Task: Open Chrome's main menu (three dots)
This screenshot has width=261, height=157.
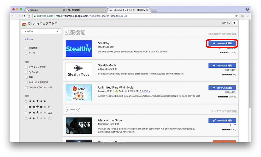Action: 247,16
